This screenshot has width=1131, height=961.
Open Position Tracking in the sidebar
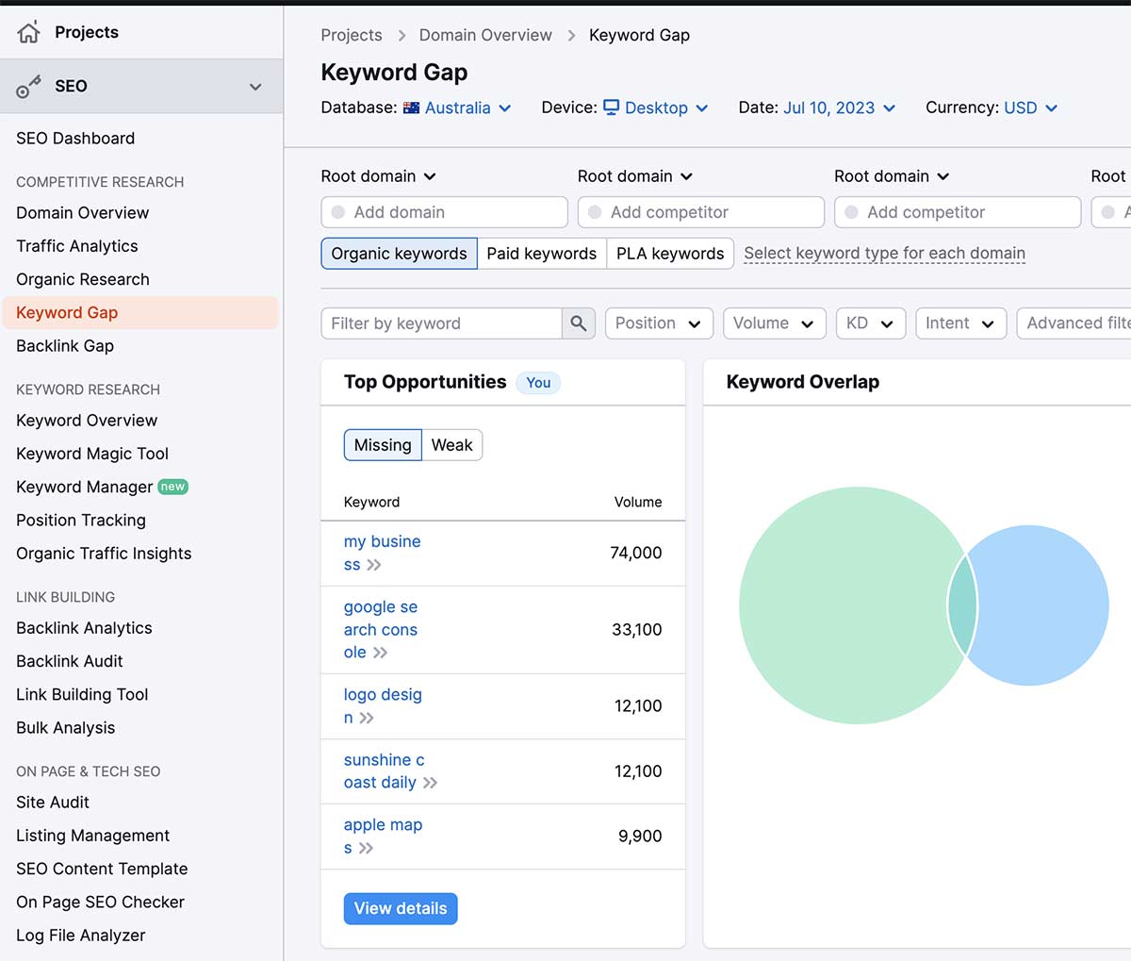(81, 521)
